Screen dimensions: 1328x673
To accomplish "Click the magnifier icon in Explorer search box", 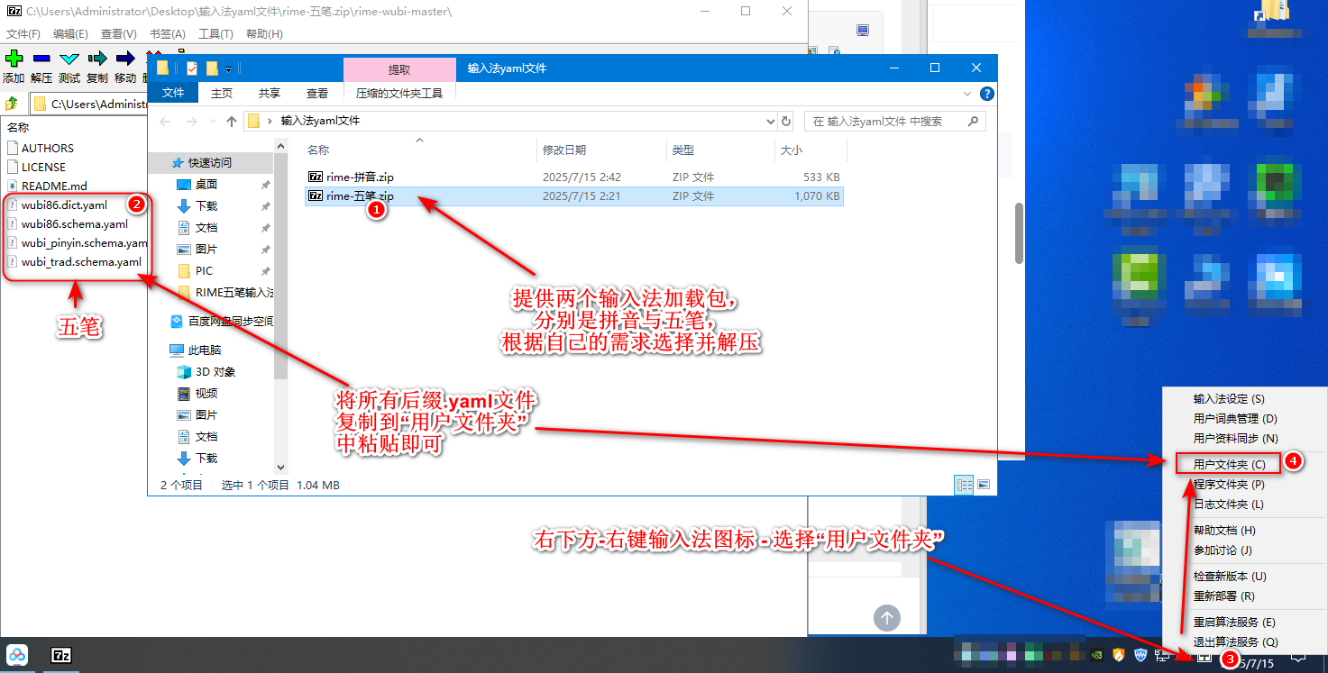I will click(973, 121).
